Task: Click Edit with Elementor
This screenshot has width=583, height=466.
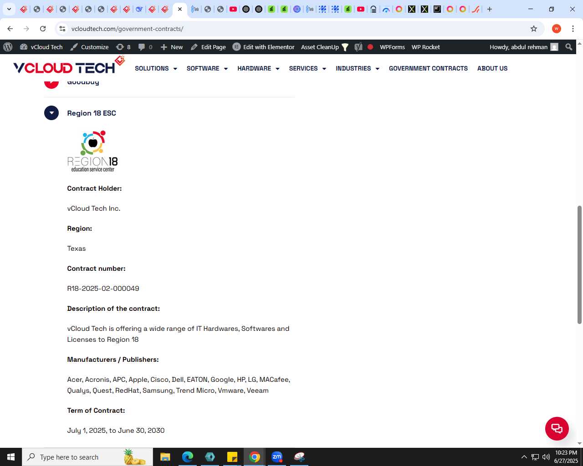Action: point(264,47)
